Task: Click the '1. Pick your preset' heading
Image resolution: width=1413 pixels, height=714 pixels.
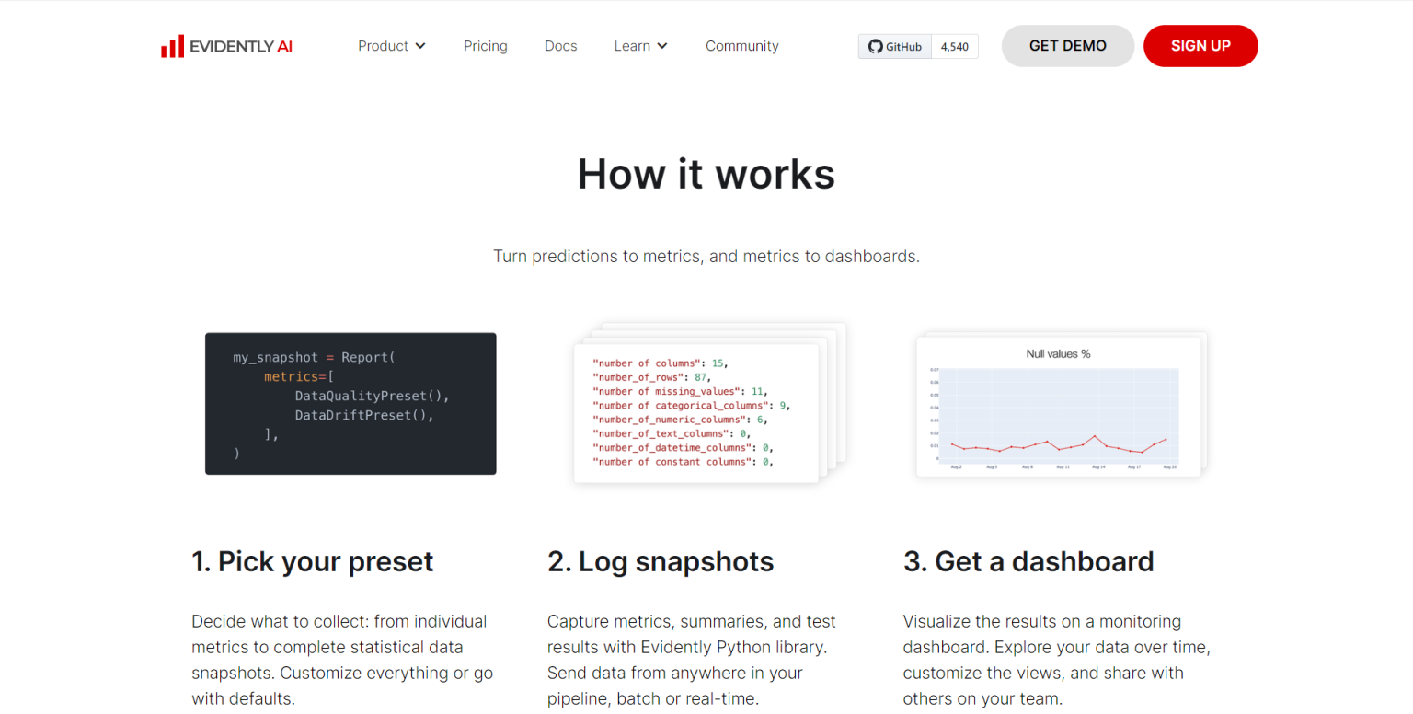Action: pos(312,561)
